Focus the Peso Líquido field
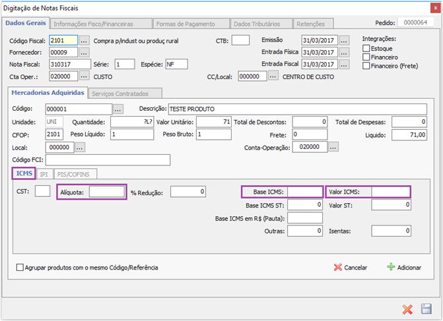This screenshot has width=443, height=321. coord(132,134)
